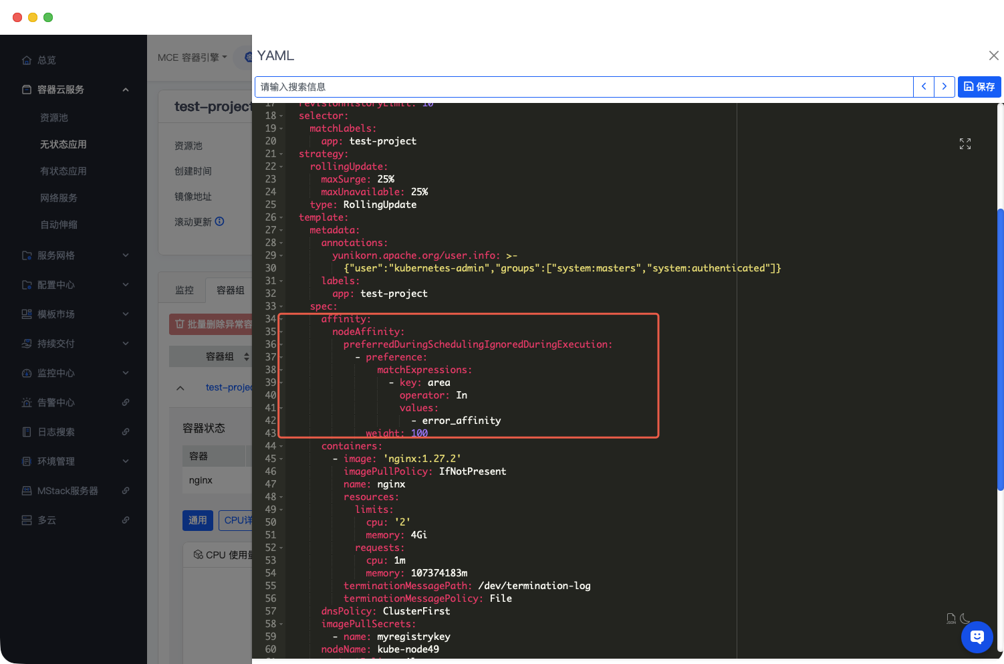Open the smiley chat assistant bubble
This screenshot has width=1004, height=664.
coord(977,637)
